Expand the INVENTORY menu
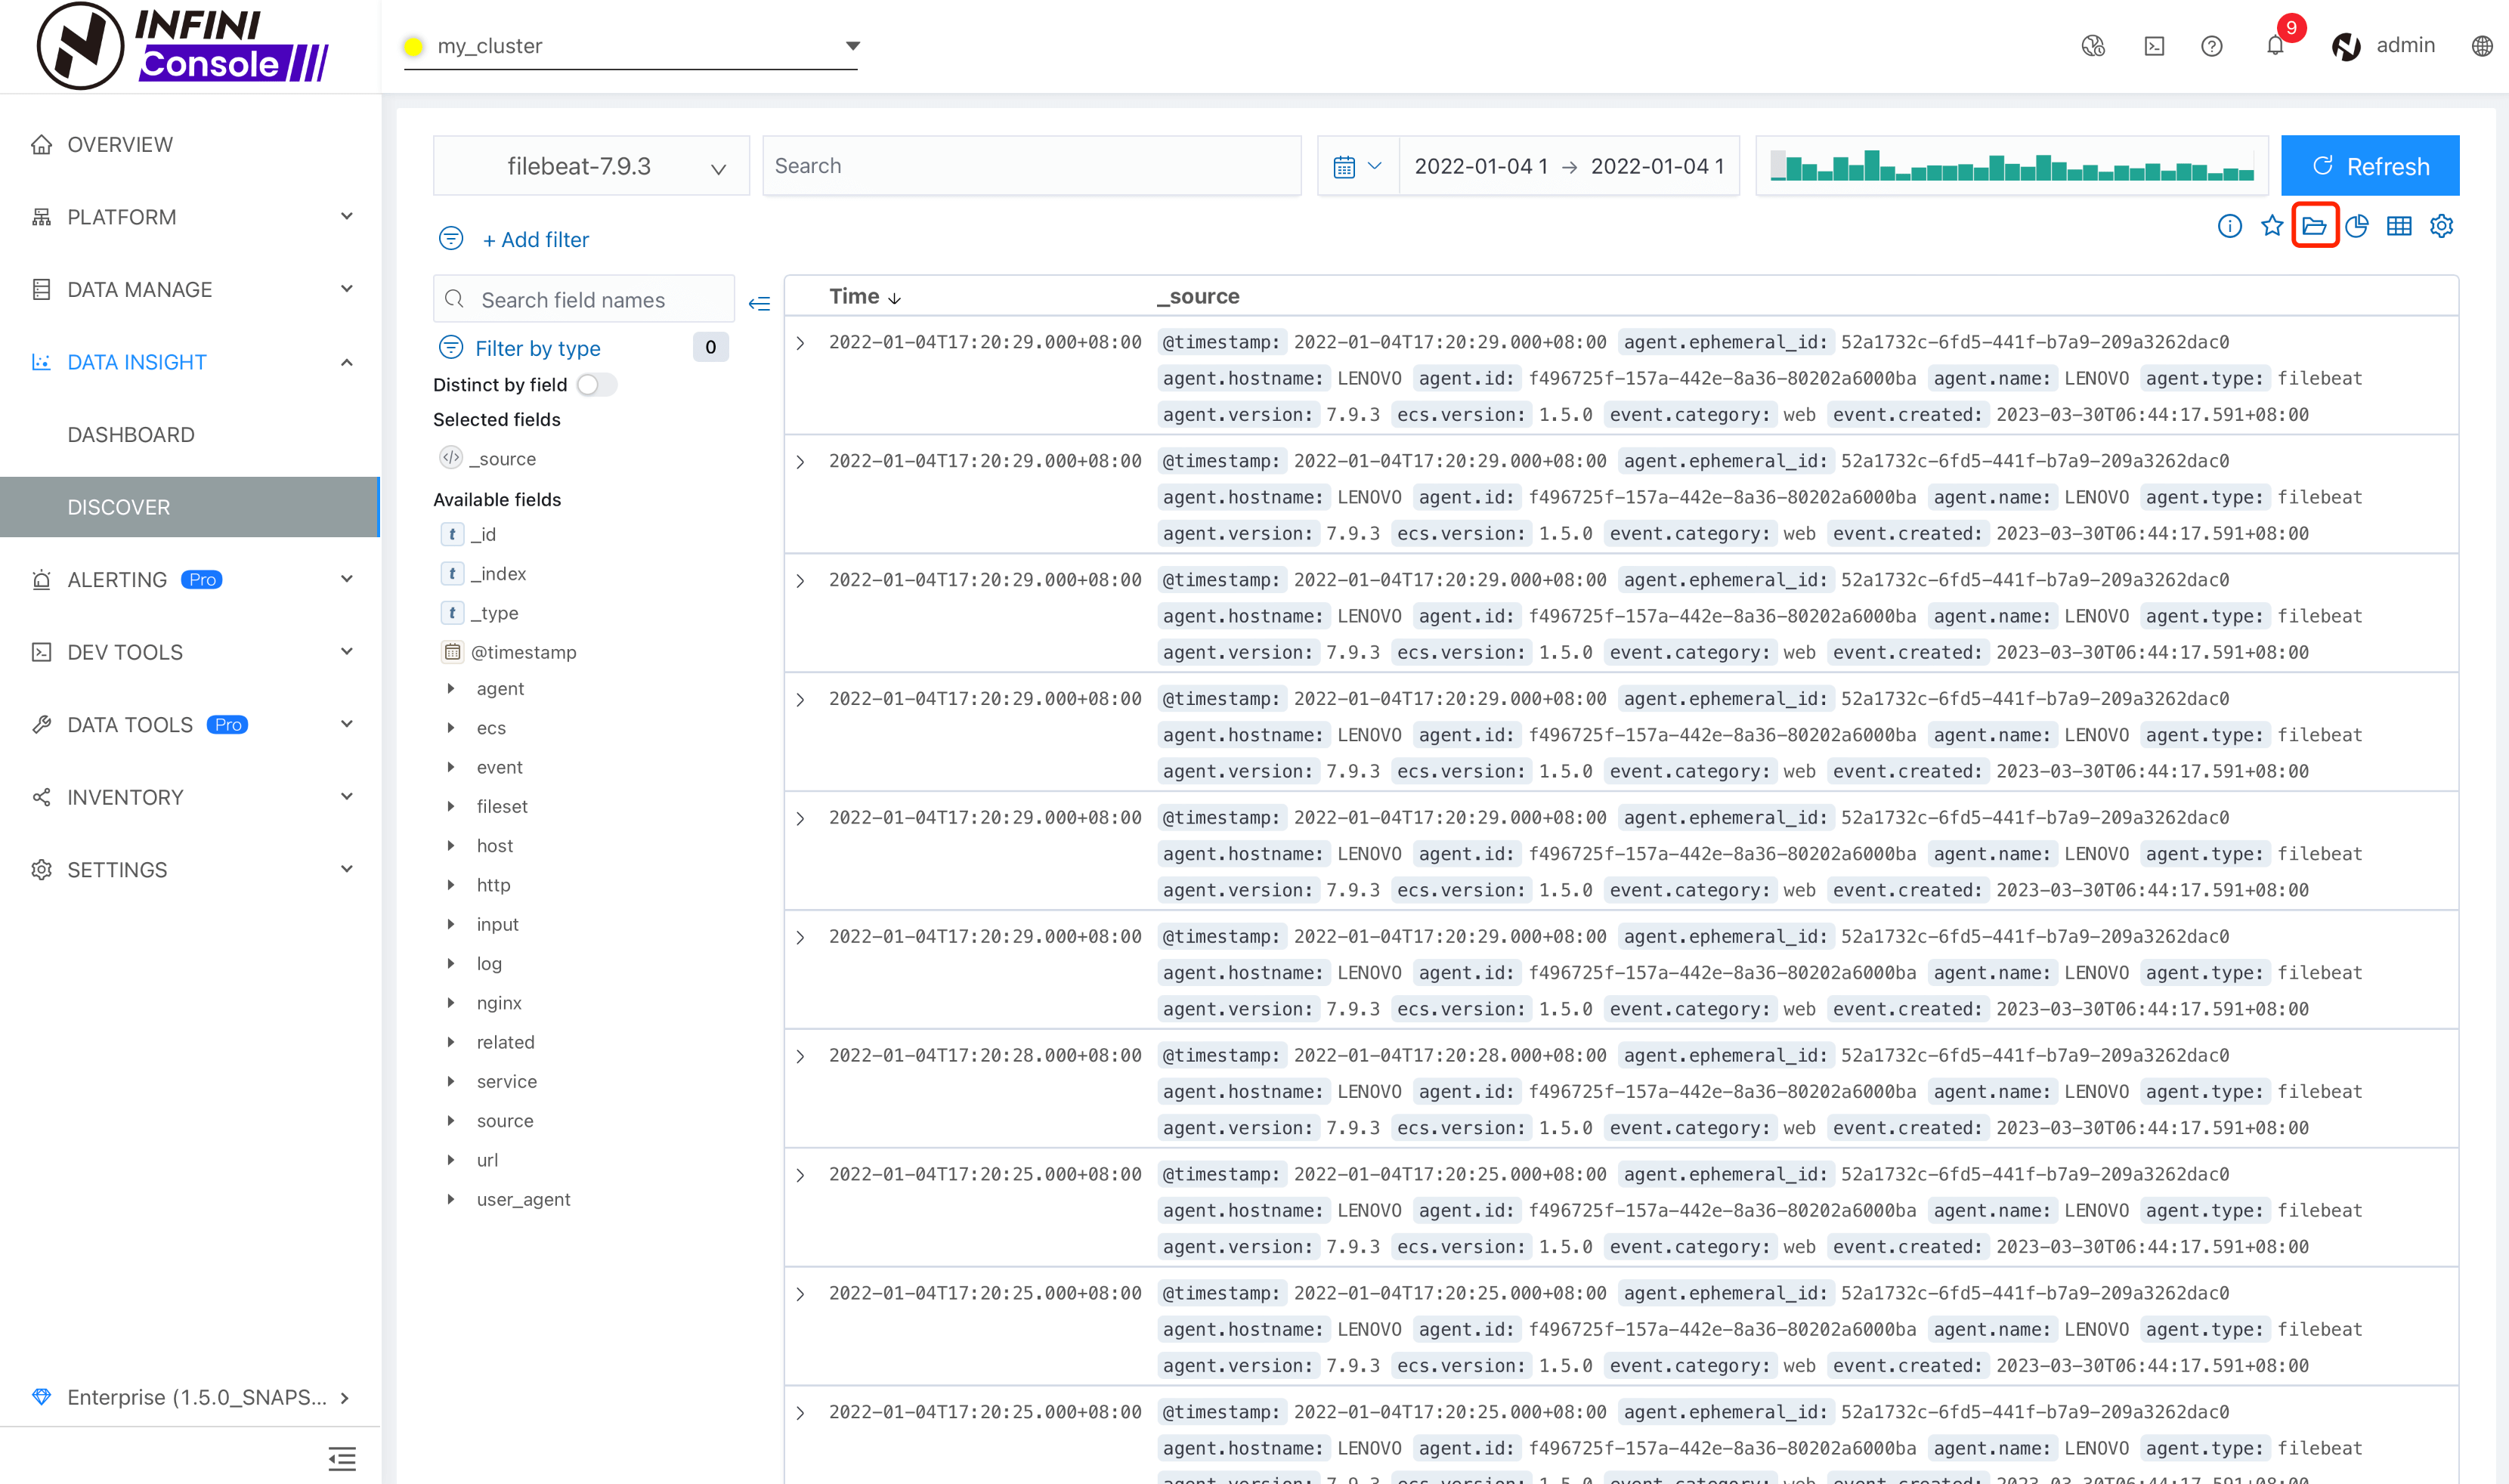Screen dimensions: 2509x1484 point(190,797)
